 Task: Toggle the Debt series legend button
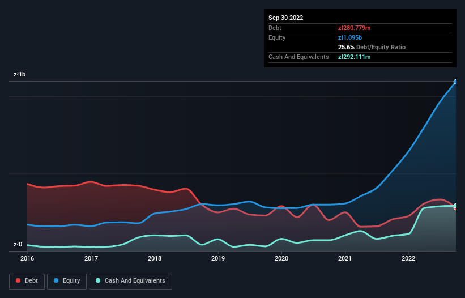pos(27,281)
